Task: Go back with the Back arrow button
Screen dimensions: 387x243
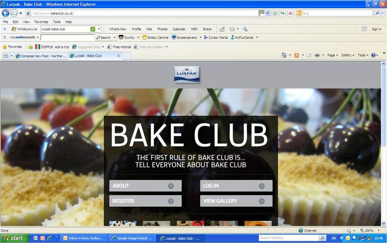Action: 5,13
